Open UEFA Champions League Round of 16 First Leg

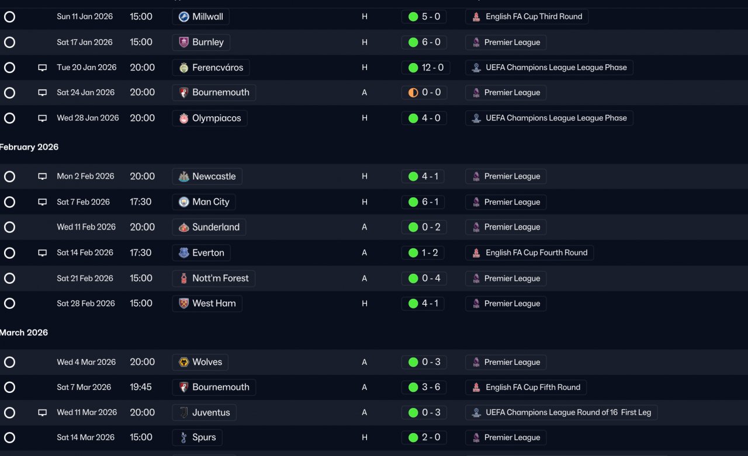pos(562,413)
